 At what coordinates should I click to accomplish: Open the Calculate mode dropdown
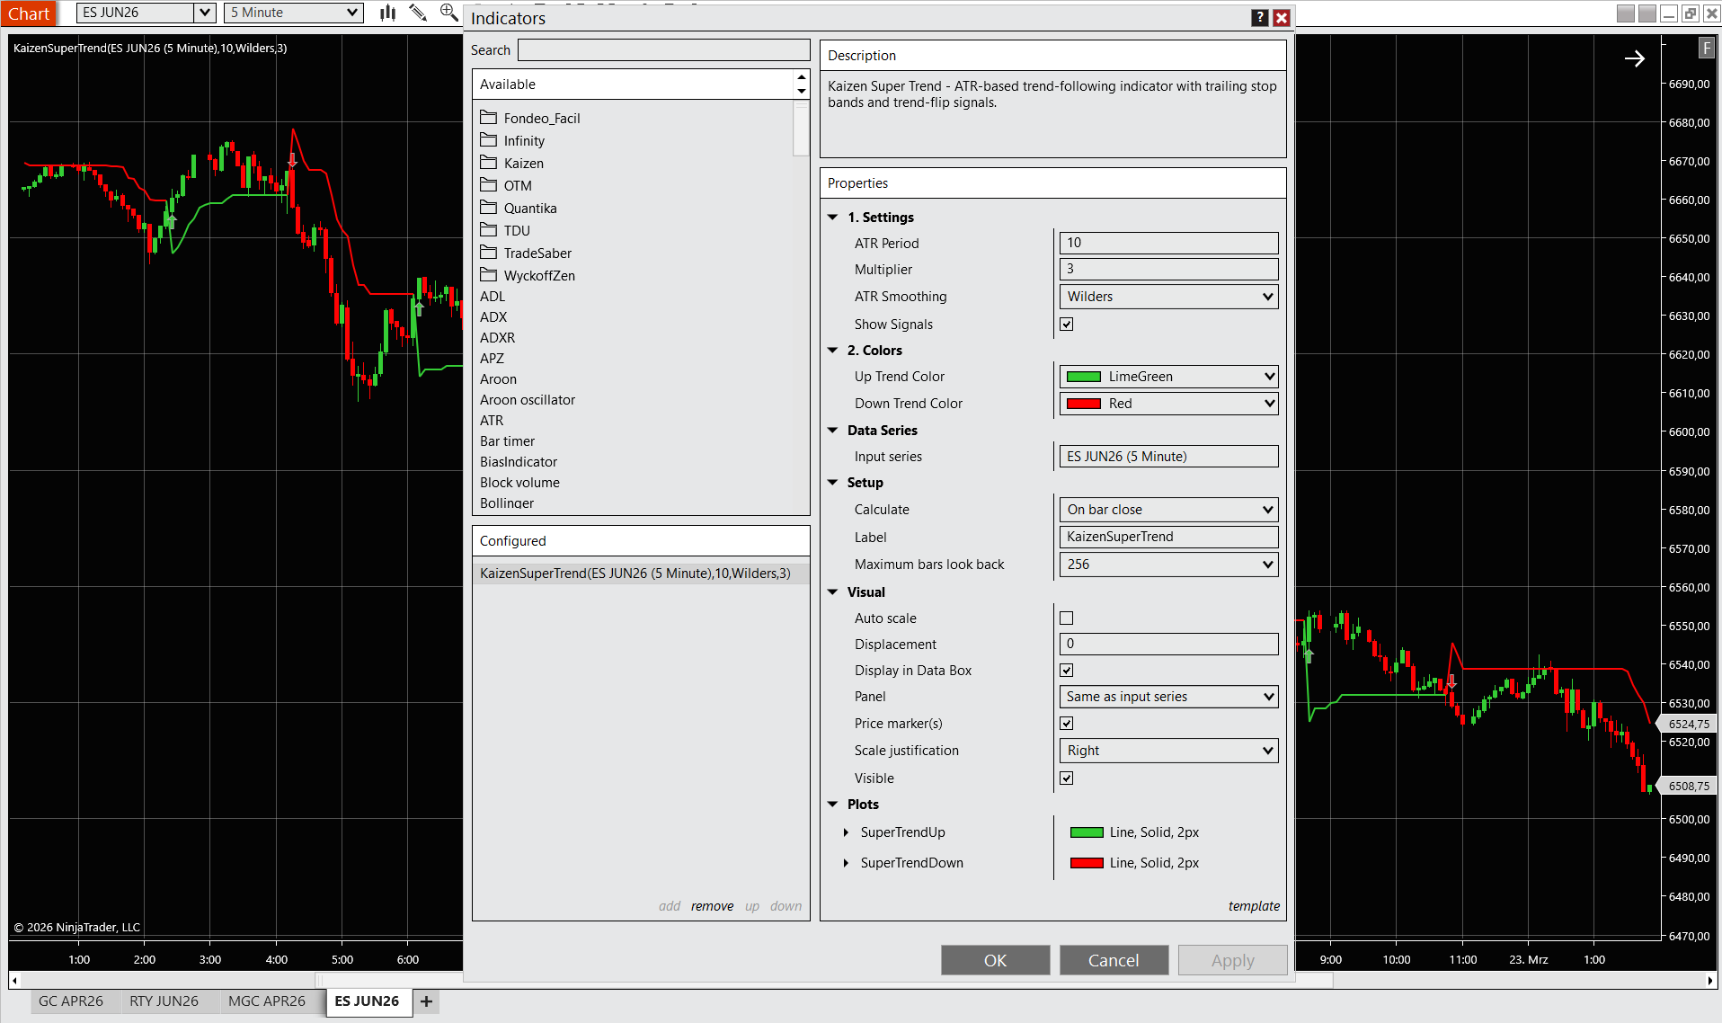(x=1168, y=510)
